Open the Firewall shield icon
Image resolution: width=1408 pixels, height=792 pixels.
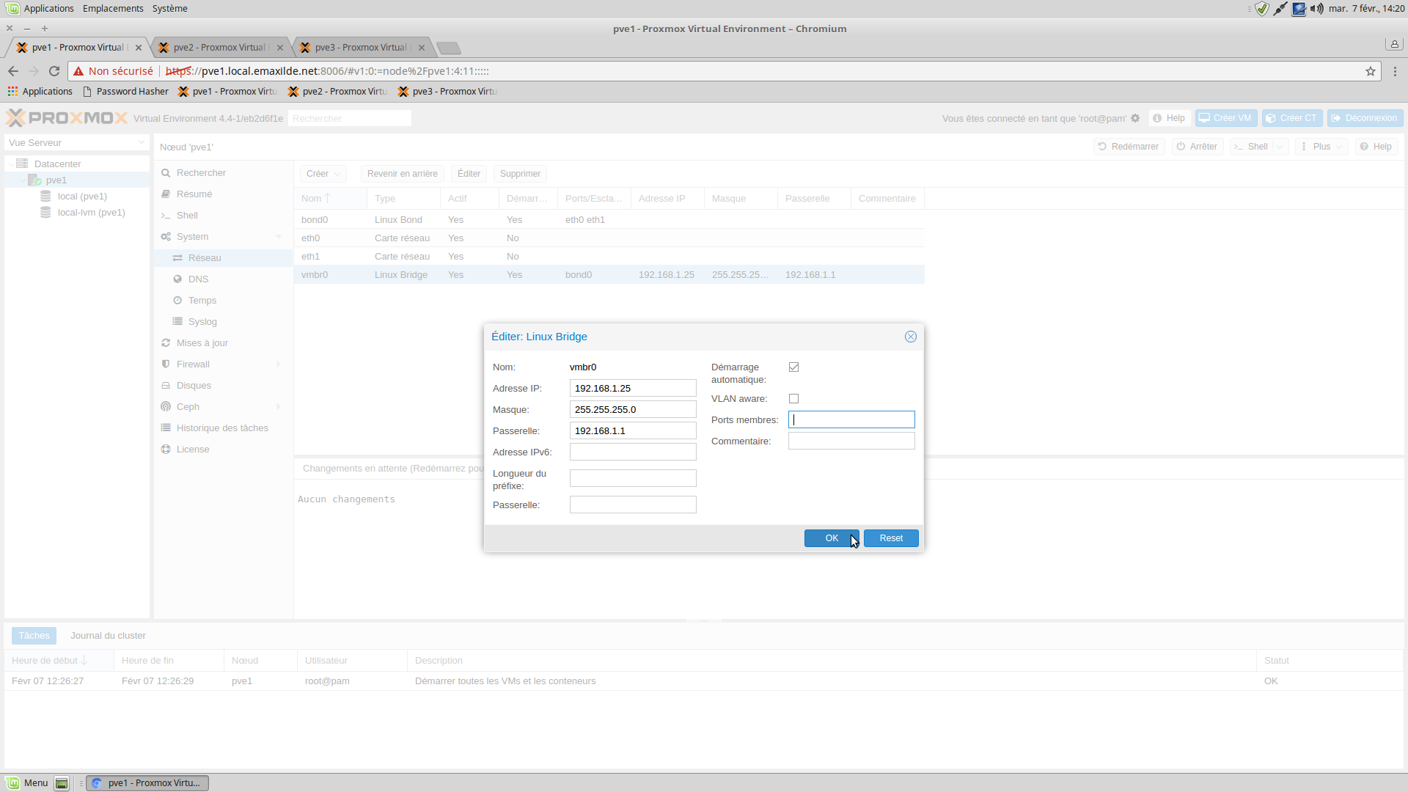coord(166,364)
